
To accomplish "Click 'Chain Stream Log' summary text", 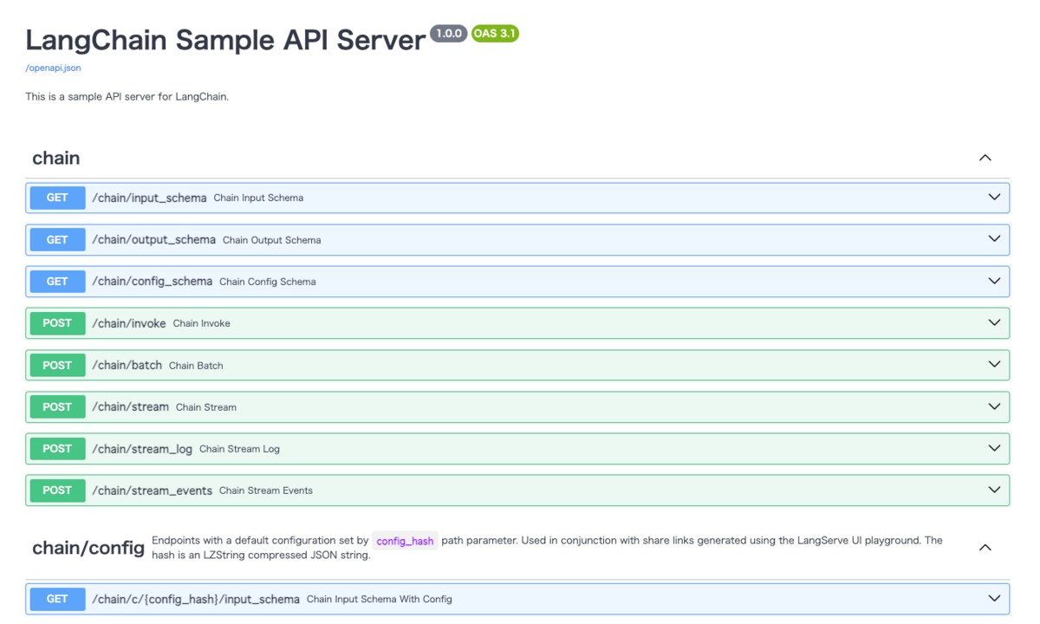I will tap(239, 449).
